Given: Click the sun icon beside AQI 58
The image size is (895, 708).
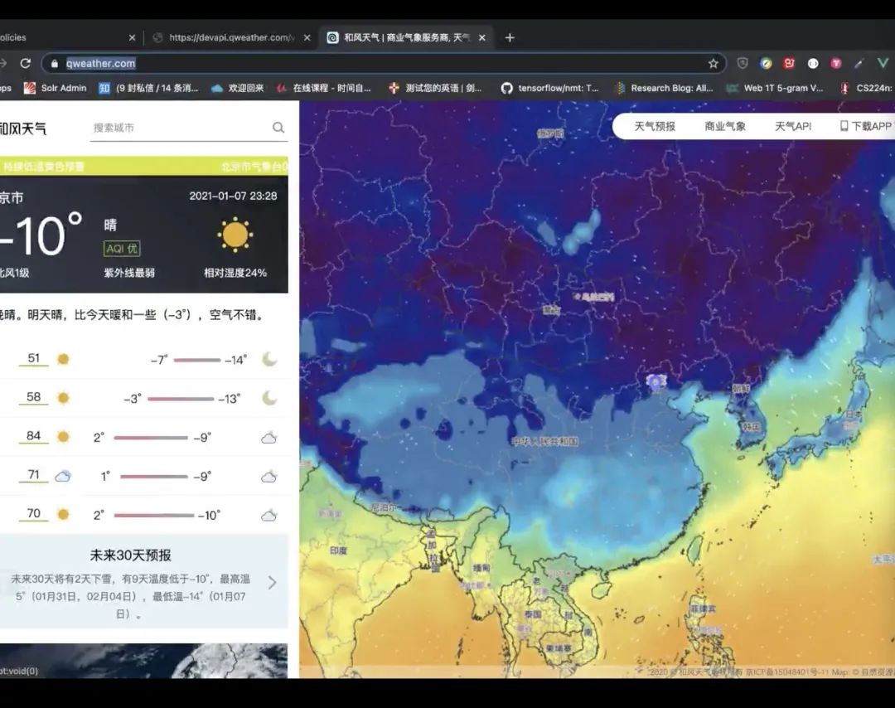Looking at the screenshot, I should pos(63,398).
